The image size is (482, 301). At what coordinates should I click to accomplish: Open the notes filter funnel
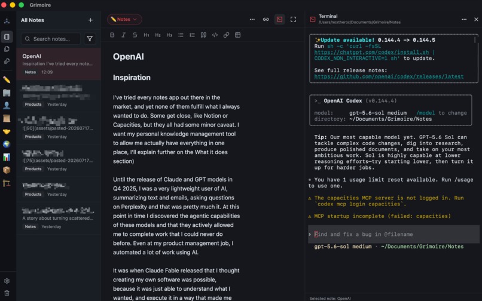click(x=90, y=39)
